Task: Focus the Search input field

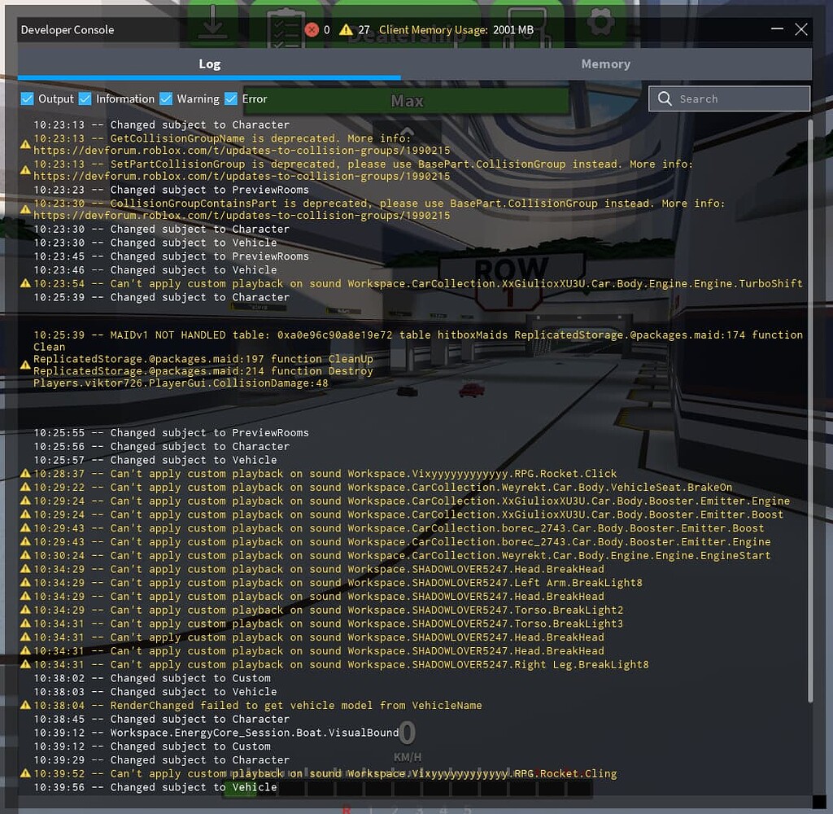Action: pyautogui.click(x=740, y=99)
